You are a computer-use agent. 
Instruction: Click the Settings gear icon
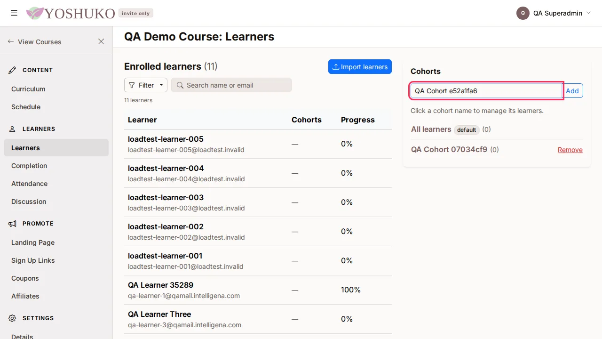[x=13, y=318]
